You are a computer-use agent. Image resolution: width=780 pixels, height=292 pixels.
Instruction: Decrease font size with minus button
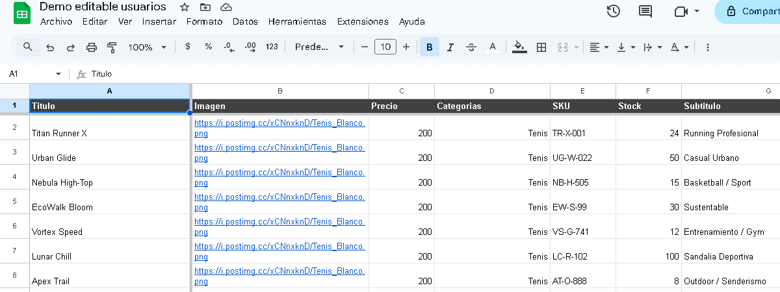point(365,47)
